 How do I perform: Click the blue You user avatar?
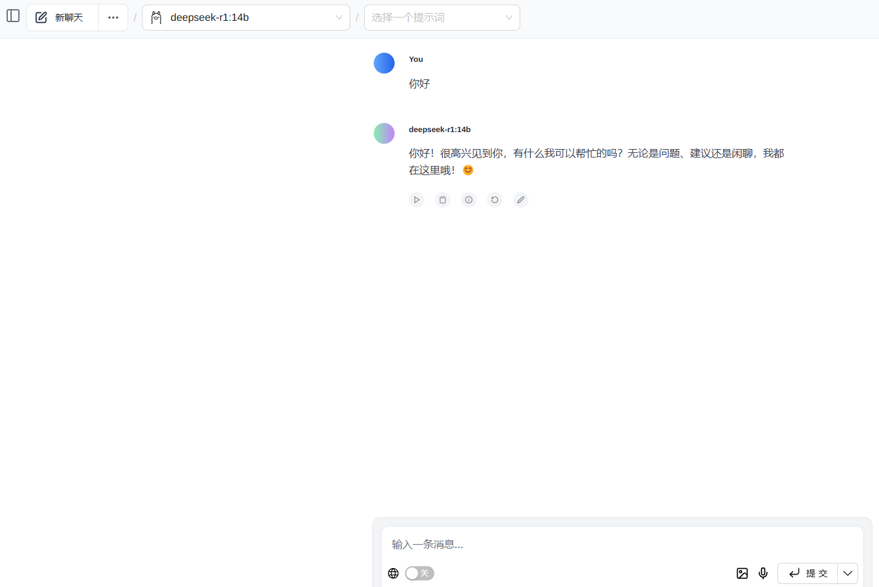pos(384,63)
